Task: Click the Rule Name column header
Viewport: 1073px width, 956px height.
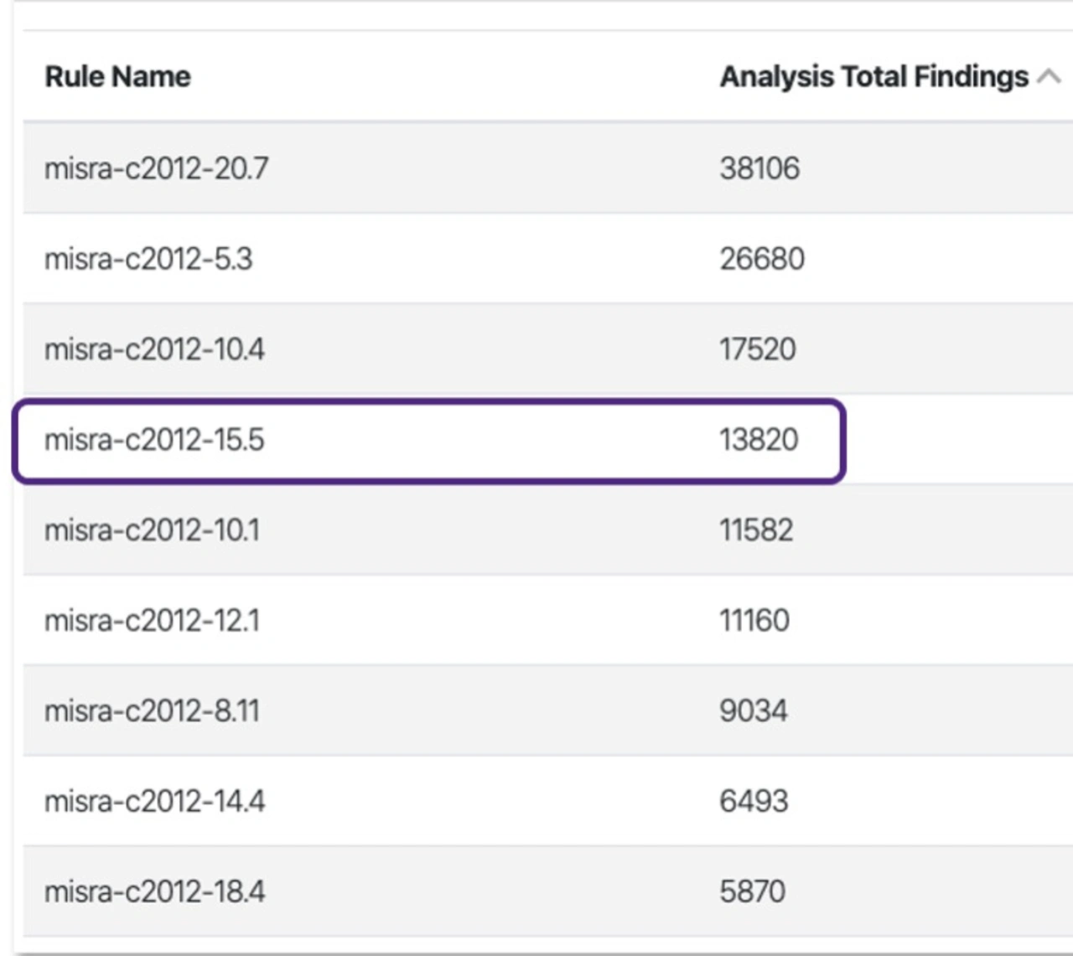Action: (x=117, y=77)
